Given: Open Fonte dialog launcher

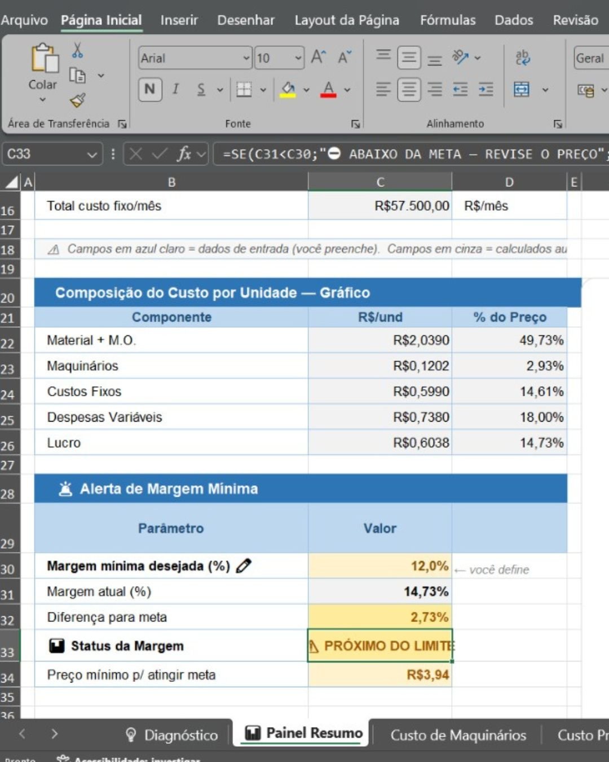Looking at the screenshot, I should pos(356,124).
